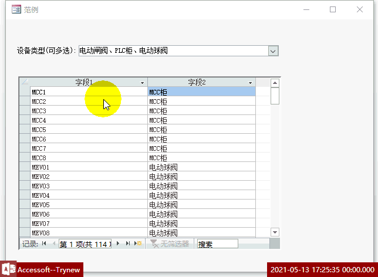This screenshot has height=277, width=378.
Task: Click 电动球阀 cell in MEV01 row
Action: (x=201, y=167)
